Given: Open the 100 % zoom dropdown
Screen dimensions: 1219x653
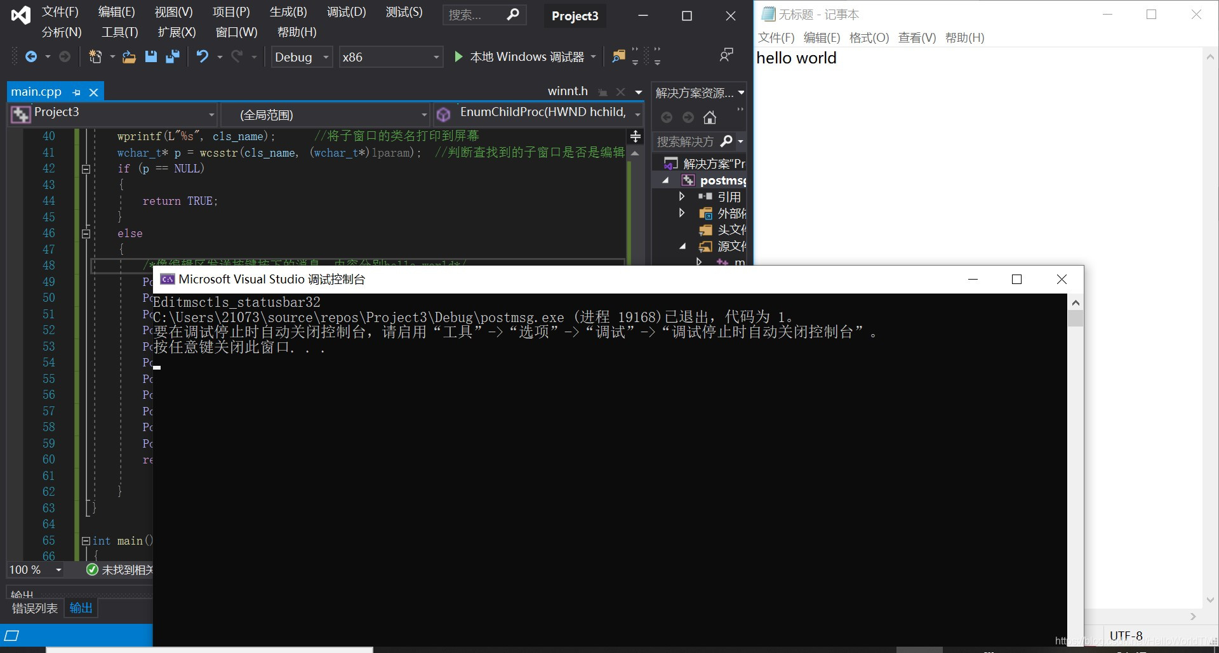Looking at the screenshot, I should pos(58,570).
